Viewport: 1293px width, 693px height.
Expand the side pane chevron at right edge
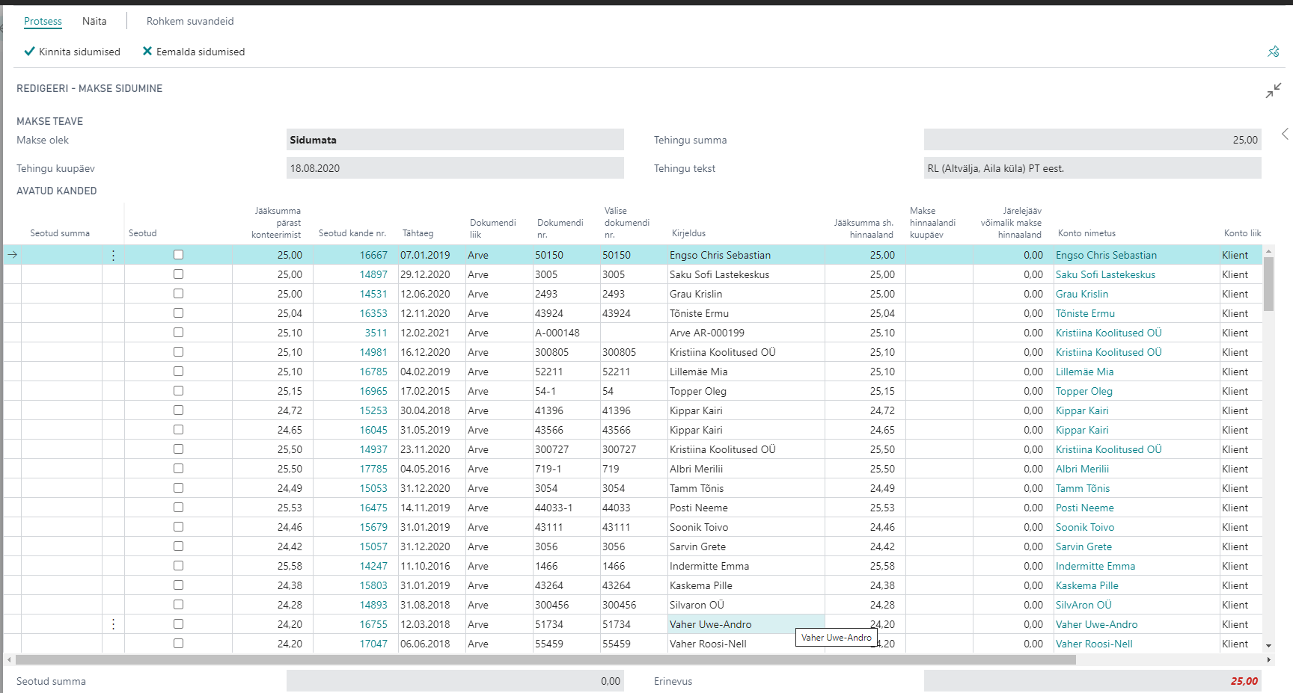tap(1285, 134)
